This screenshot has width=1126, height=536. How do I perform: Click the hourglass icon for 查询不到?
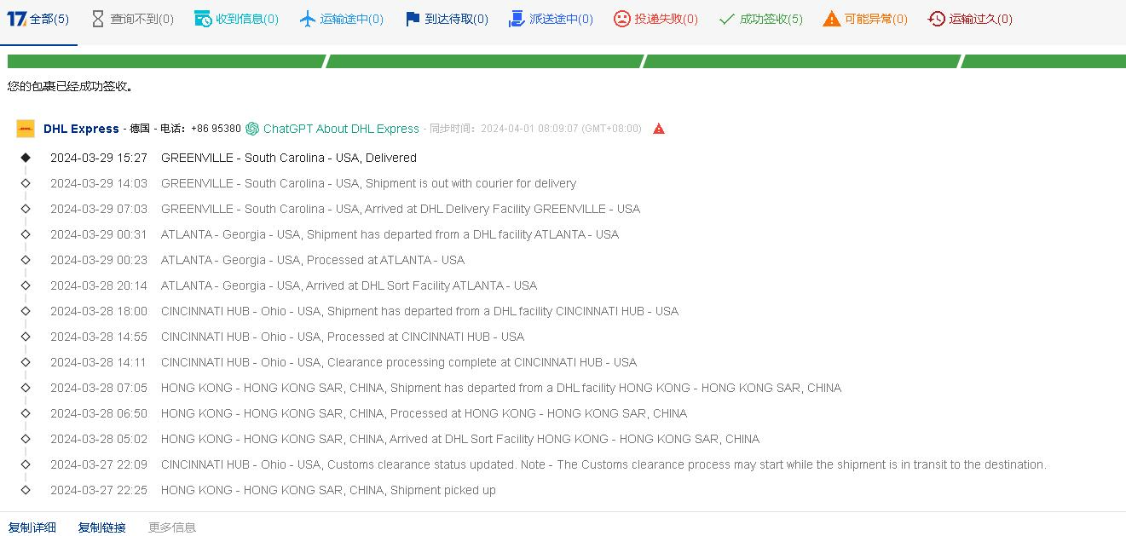(98, 19)
